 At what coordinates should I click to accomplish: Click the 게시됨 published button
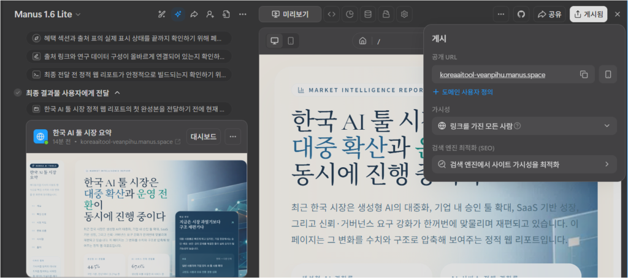[588, 15]
